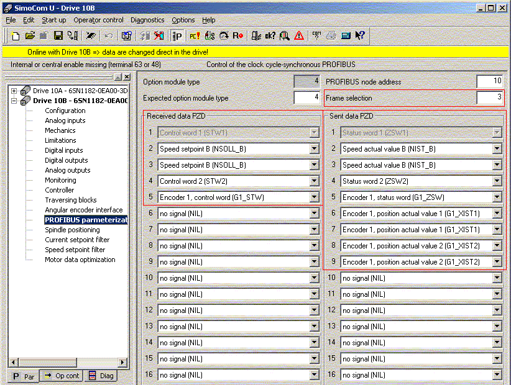
Task: Click the red warning triangle alarm icon
Action: (x=299, y=35)
